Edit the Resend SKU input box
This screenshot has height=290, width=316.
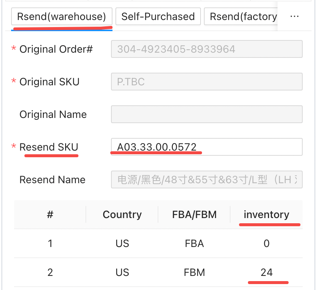206,147
